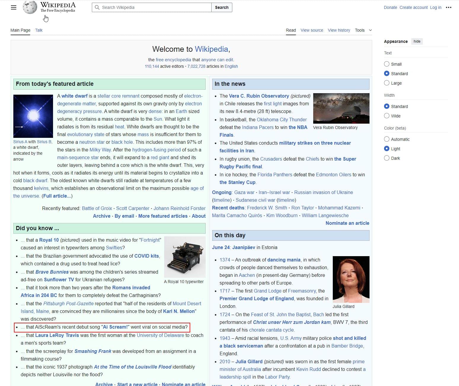This screenshot has height=386, width=459.
Task: Open the View source tab
Action: tap(312, 30)
